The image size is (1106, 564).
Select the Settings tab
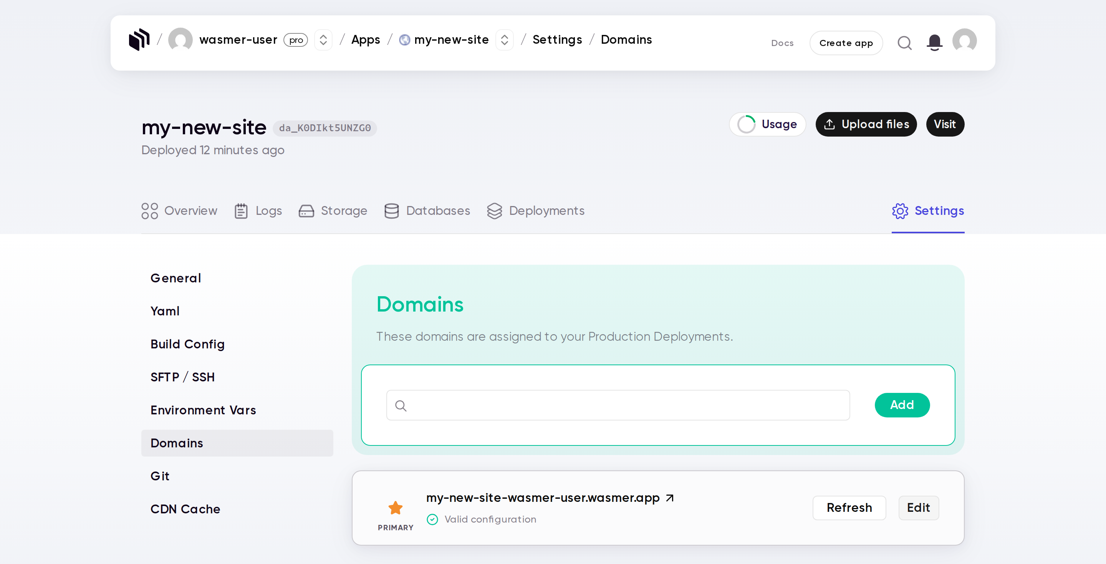pos(928,211)
